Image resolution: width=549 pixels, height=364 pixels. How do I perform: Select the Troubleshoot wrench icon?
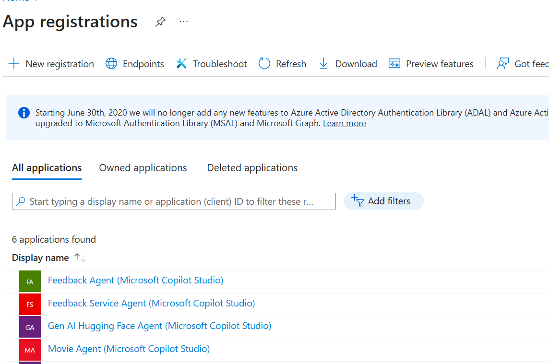tap(181, 63)
